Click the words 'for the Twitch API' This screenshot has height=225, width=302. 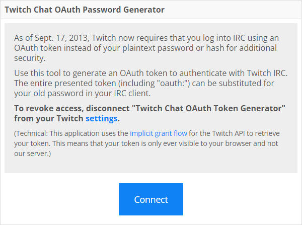point(212,133)
